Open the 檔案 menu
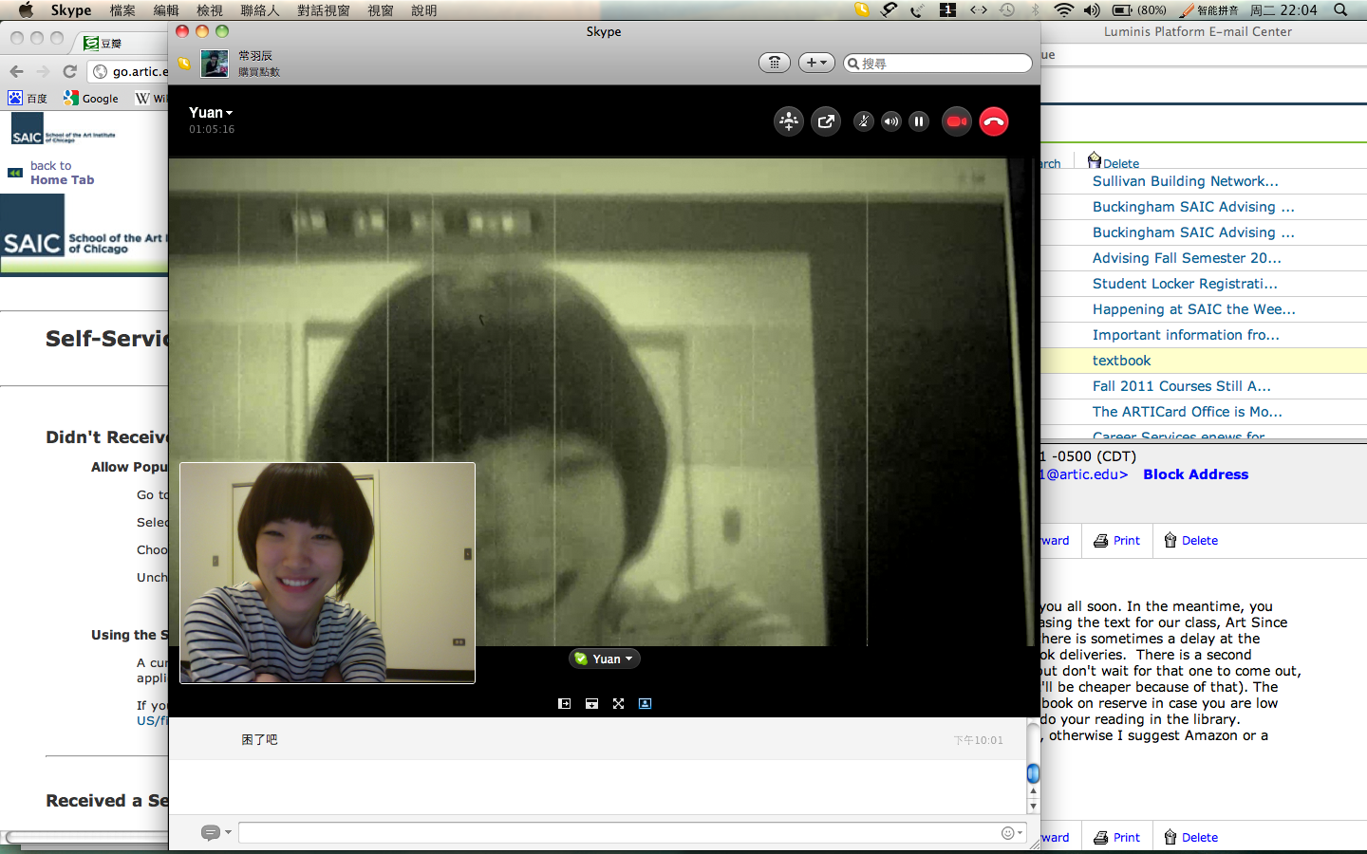This screenshot has width=1367, height=854. pyautogui.click(x=122, y=10)
